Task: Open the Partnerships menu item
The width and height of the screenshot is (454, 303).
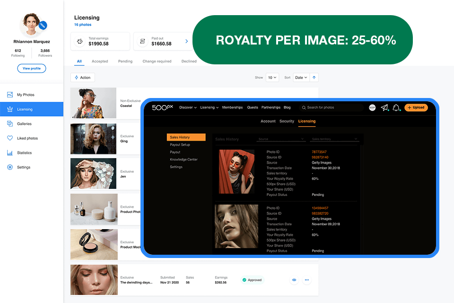Action: tap(271, 107)
